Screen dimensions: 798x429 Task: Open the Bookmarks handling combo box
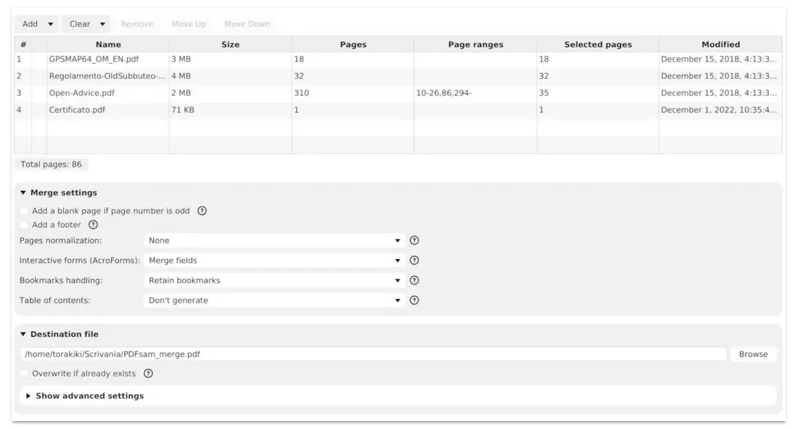coord(274,280)
